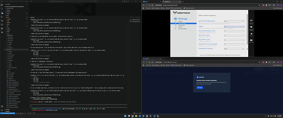This screenshot has width=283, height=118.
Task: Open the Terminal menu in VS Code
Action: (x=27, y=1)
